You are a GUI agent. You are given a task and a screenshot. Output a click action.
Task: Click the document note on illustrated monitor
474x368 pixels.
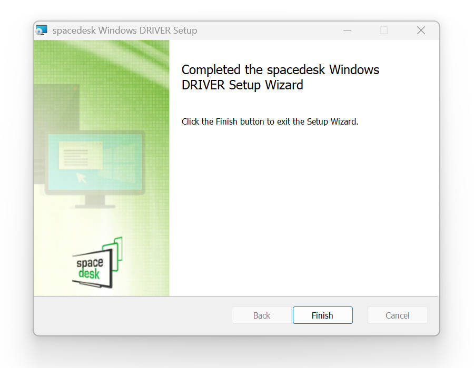pos(81,155)
